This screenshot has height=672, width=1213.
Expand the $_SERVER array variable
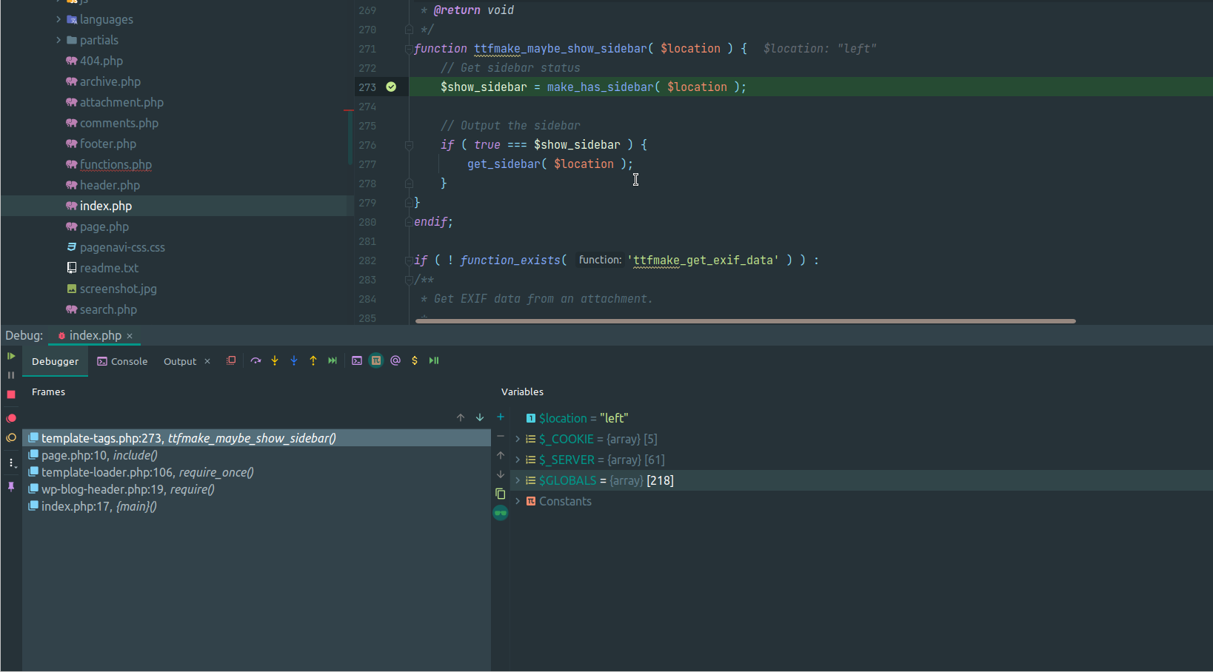coord(518,460)
